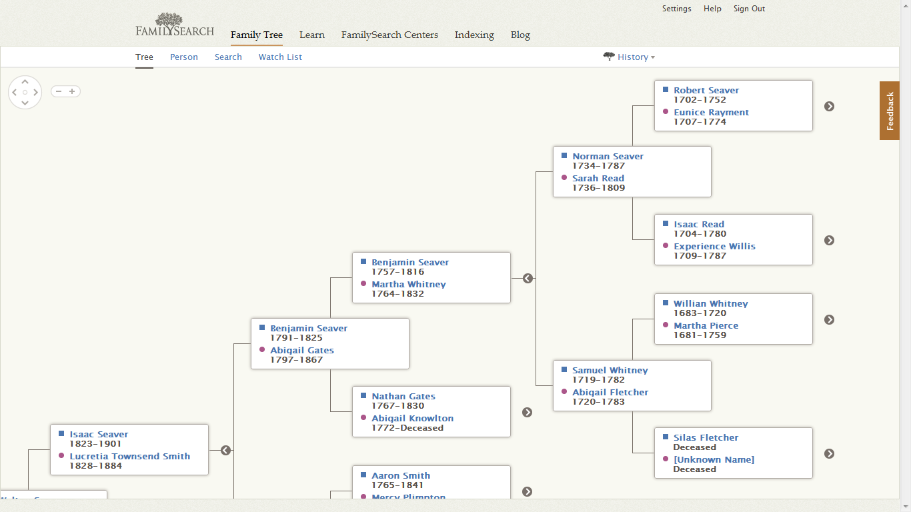The height and width of the screenshot is (512, 911).
Task: Zoom out with the minus button
Action: [59, 91]
